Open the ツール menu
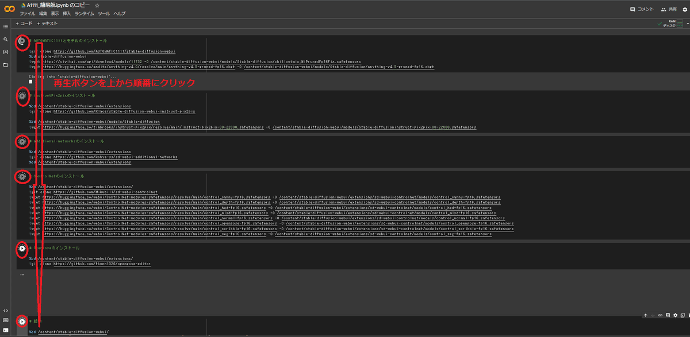The height and width of the screenshot is (337, 690). [103, 13]
